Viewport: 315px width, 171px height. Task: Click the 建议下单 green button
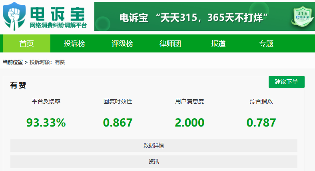287,82
